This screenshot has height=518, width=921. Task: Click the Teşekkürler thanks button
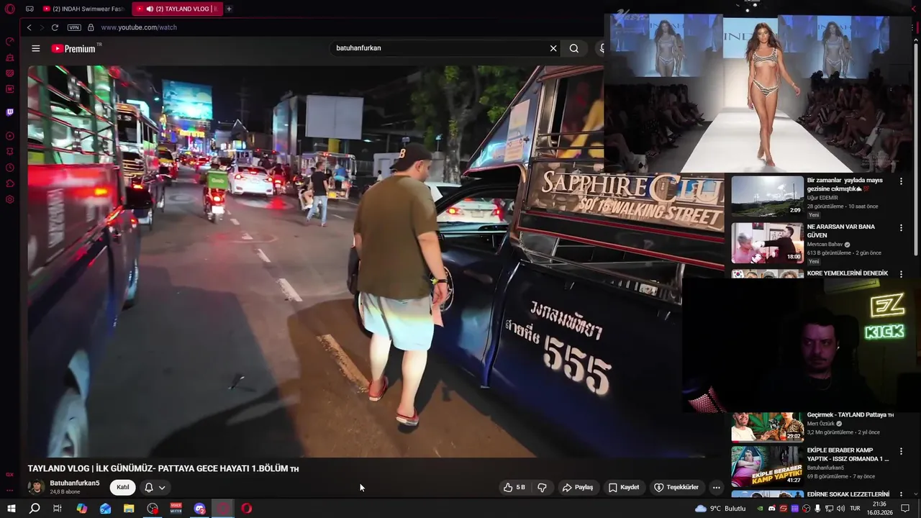[x=676, y=487]
